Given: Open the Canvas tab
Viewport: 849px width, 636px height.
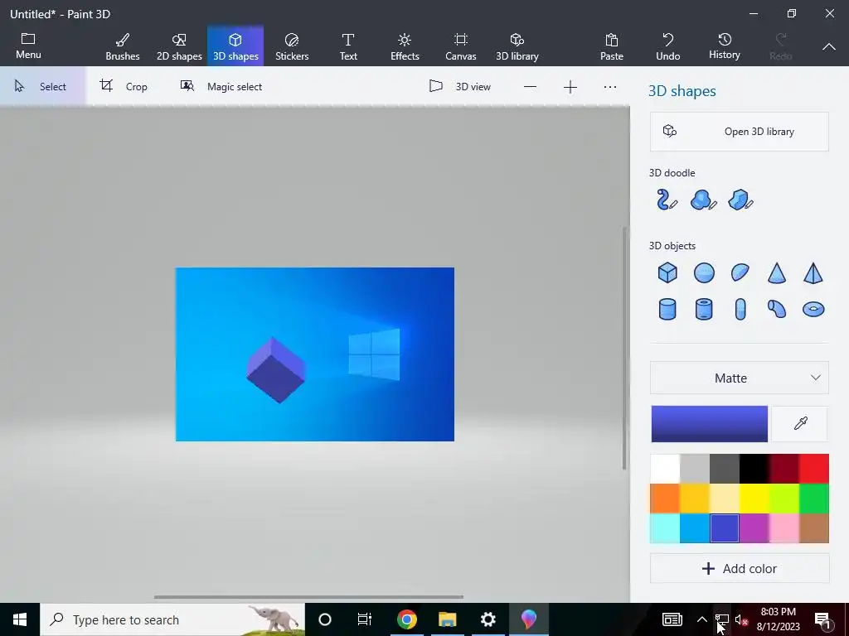Looking at the screenshot, I should [x=461, y=46].
